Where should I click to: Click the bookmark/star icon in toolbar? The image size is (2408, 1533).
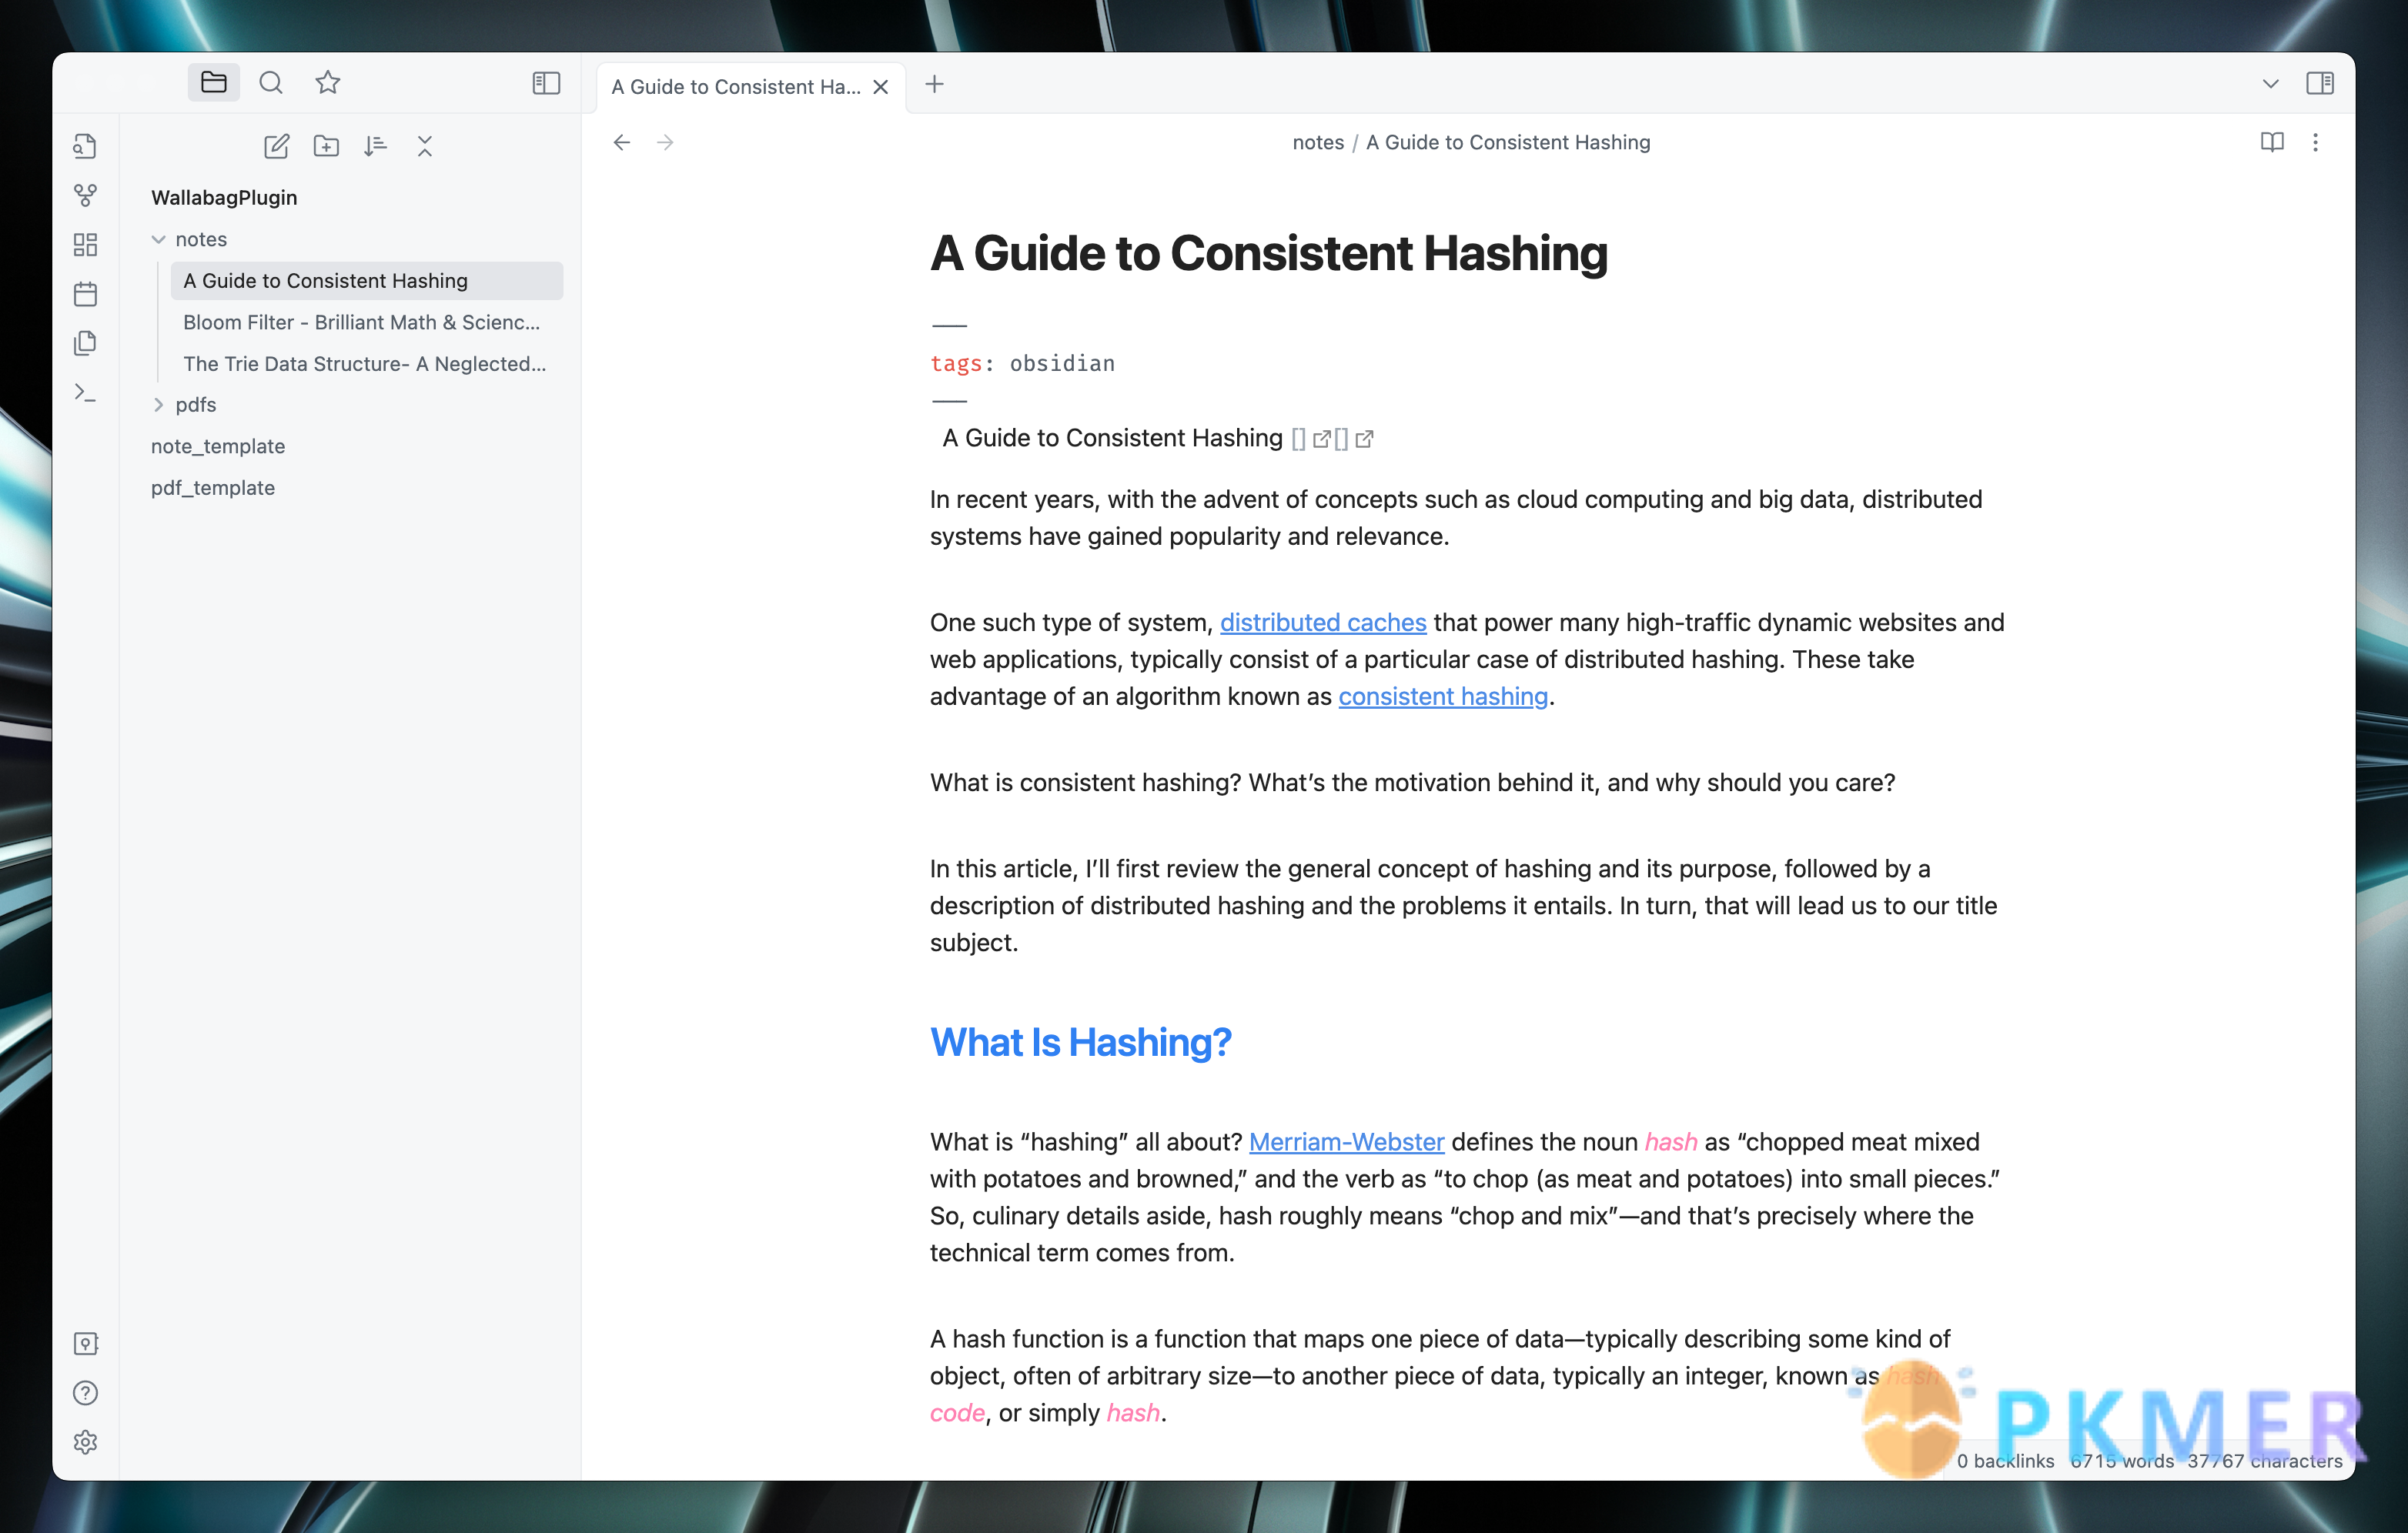[x=328, y=81]
